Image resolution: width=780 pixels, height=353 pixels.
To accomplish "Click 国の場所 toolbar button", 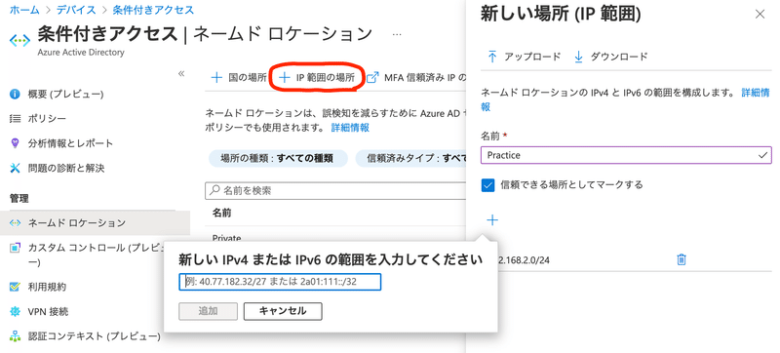I will pos(238,78).
